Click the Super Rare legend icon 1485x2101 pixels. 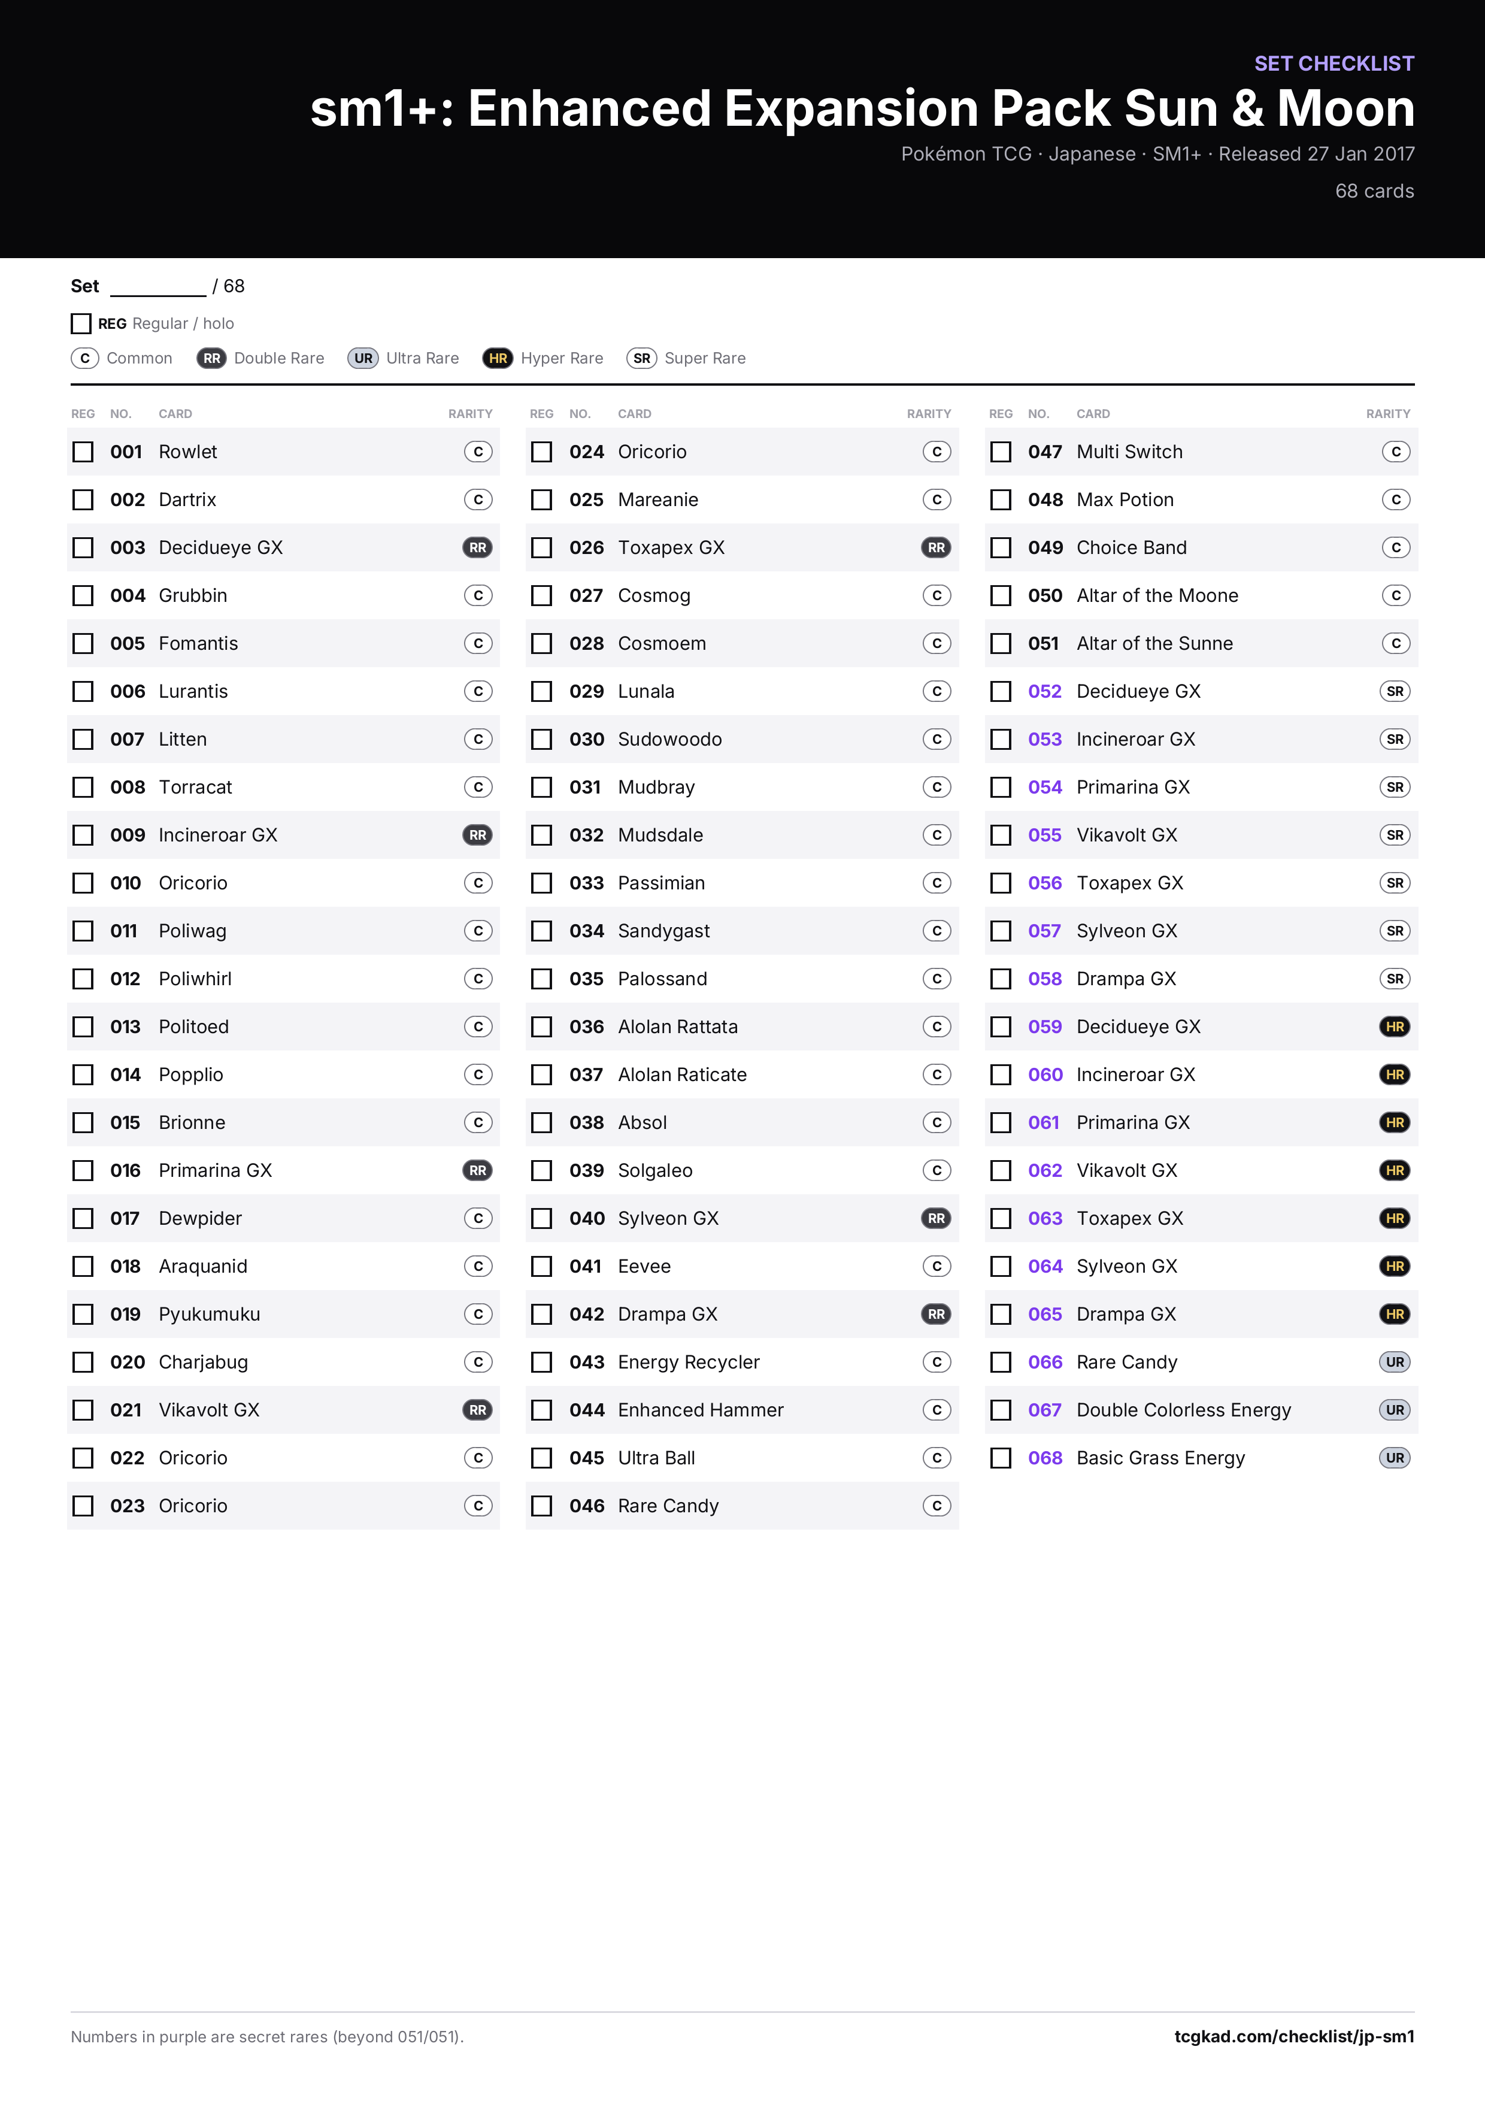click(x=643, y=359)
